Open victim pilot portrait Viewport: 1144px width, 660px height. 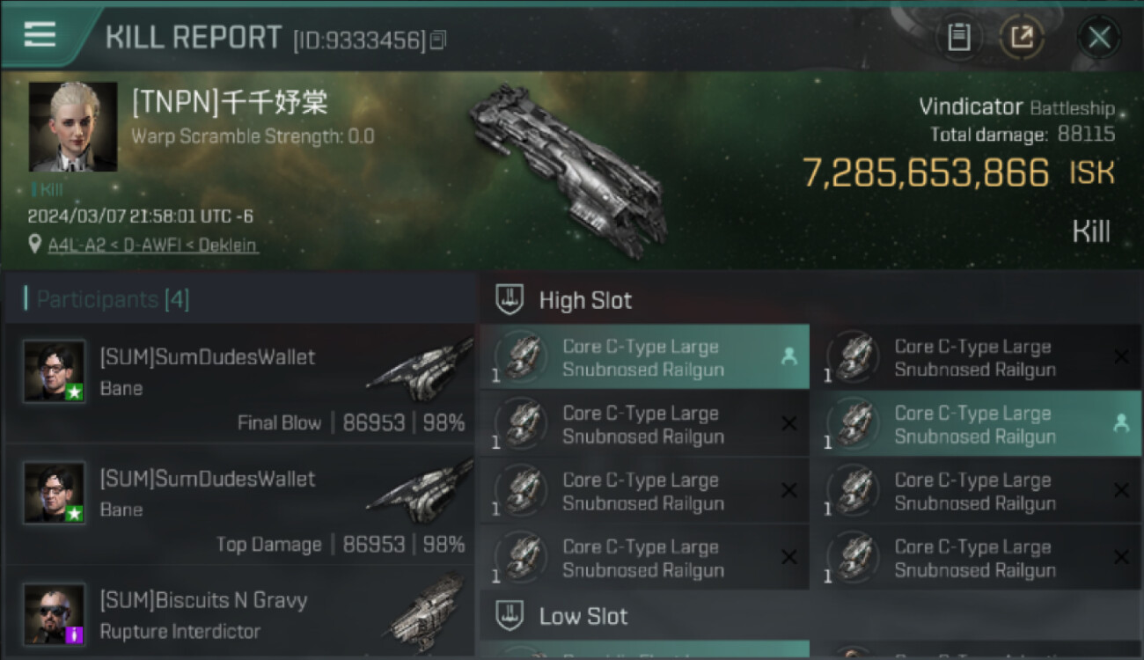(x=73, y=127)
